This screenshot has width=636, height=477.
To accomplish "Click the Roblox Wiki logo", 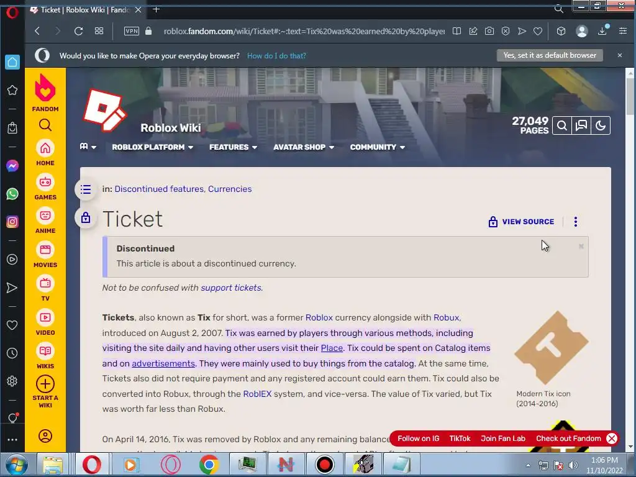I will [x=105, y=109].
